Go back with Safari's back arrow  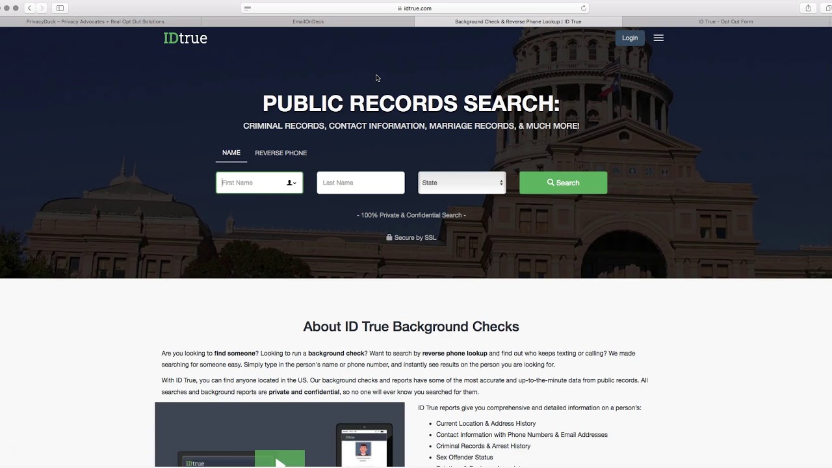(30, 8)
